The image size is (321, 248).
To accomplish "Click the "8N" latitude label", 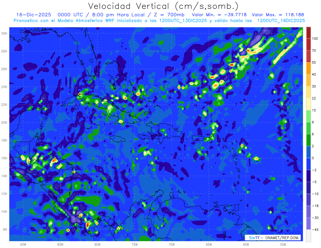I will 5,230.
